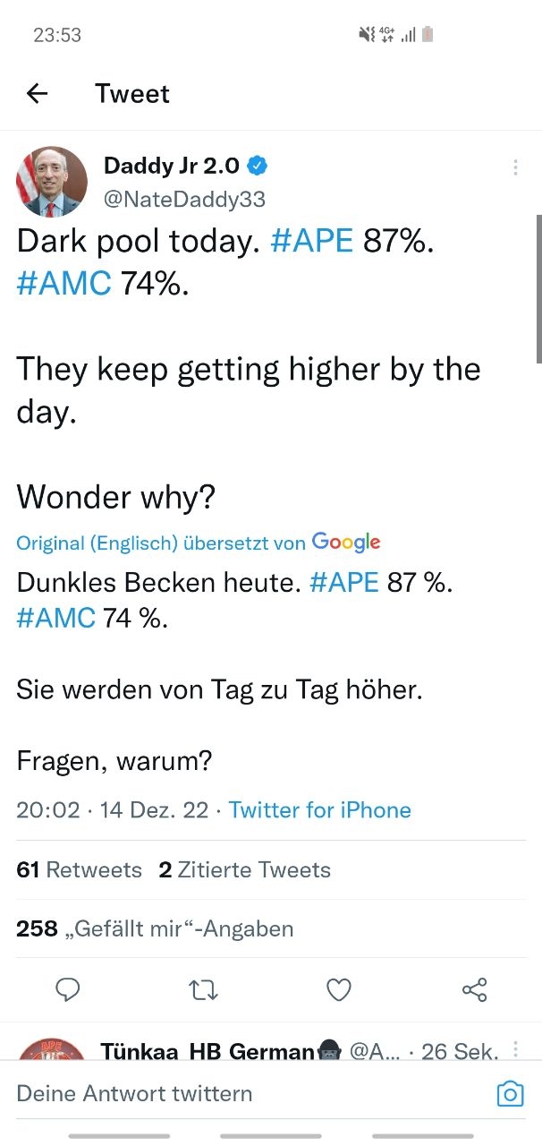The height and width of the screenshot is (1146, 542).
Task: Tap the @NateDaddy33 handle
Action: point(184,199)
